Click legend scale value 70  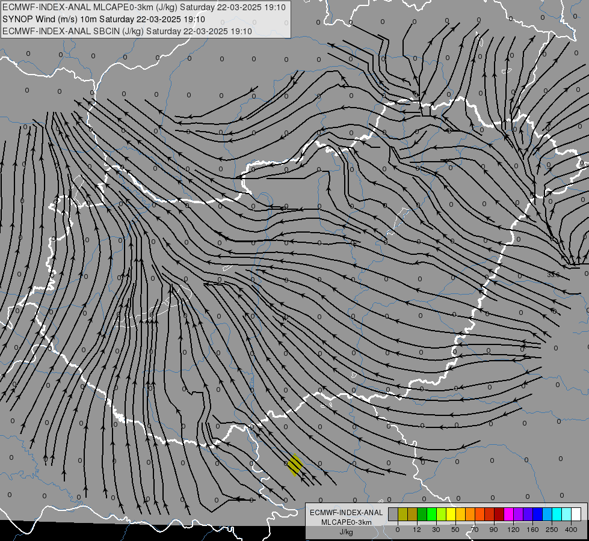pos(475,530)
